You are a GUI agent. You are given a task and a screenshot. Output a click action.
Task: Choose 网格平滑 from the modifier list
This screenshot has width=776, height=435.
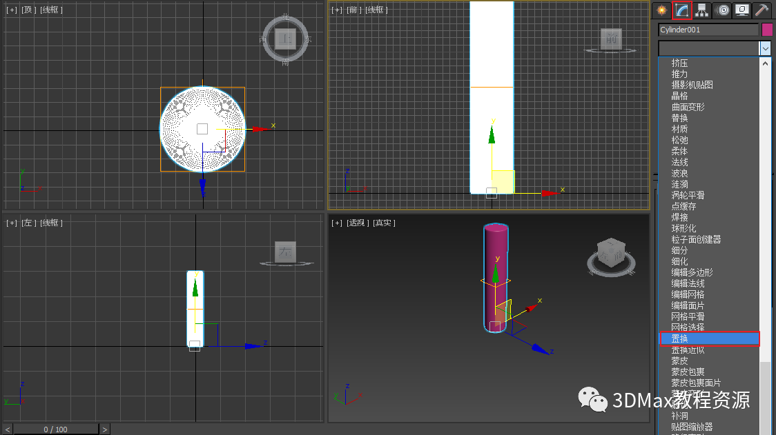688,316
